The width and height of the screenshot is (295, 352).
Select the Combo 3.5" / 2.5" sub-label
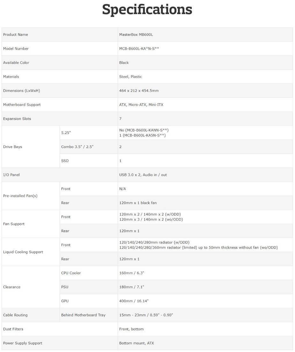[77, 147]
